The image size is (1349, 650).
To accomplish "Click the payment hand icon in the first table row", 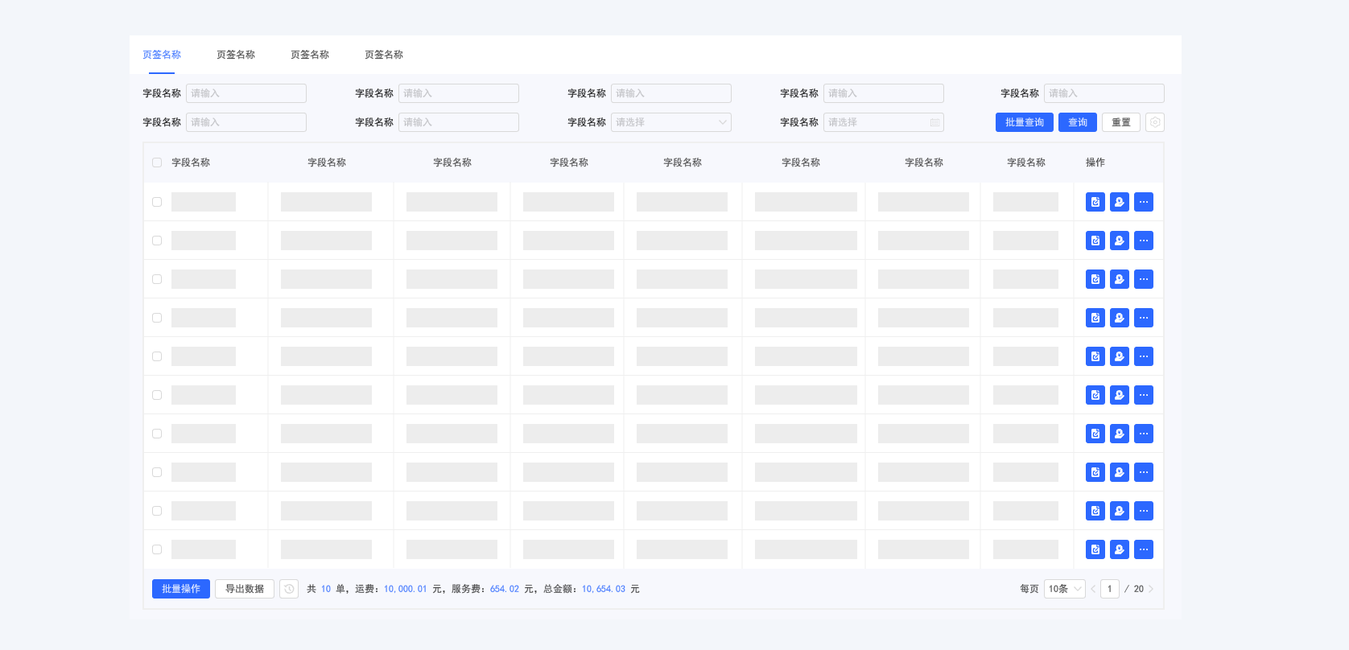I will [1119, 202].
